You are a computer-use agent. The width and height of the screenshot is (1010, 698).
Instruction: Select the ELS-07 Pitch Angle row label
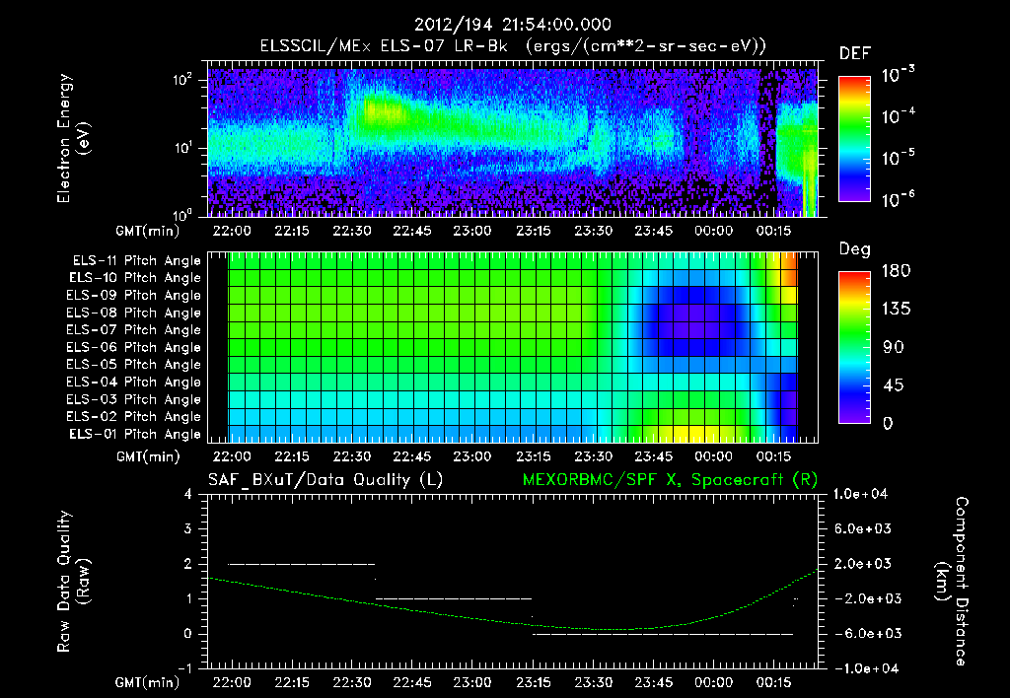(134, 329)
